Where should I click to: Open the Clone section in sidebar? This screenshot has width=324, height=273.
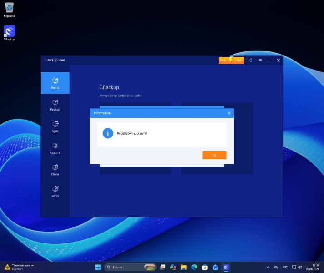(55, 170)
